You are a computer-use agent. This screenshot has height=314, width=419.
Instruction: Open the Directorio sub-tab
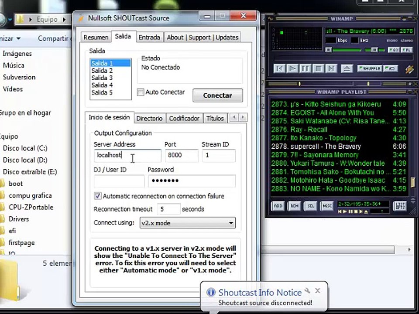point(149,118)
